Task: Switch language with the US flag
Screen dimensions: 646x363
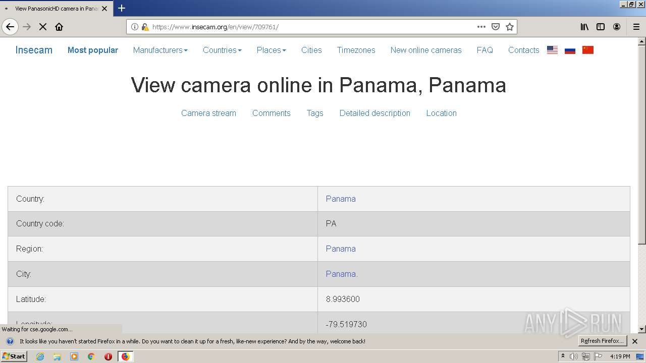Action: coord(552,50)
